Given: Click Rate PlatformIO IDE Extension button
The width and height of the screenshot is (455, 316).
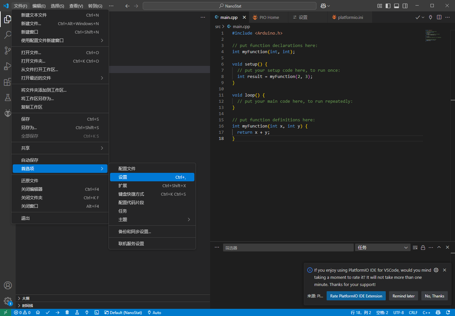Looking at the screenshot, I should (x=356, y=296).
